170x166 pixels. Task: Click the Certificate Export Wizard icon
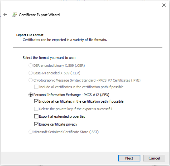[x=15, y=15]
